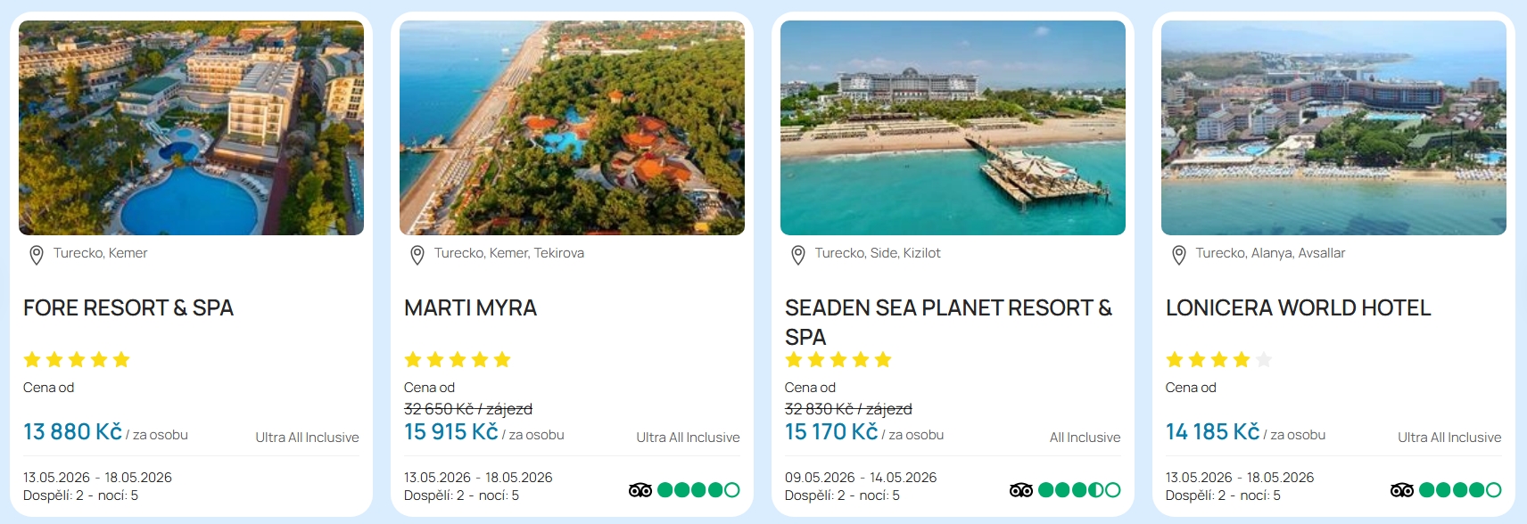
Task: Open FORE RESORT & SPA title link
Action: point(128,308)
